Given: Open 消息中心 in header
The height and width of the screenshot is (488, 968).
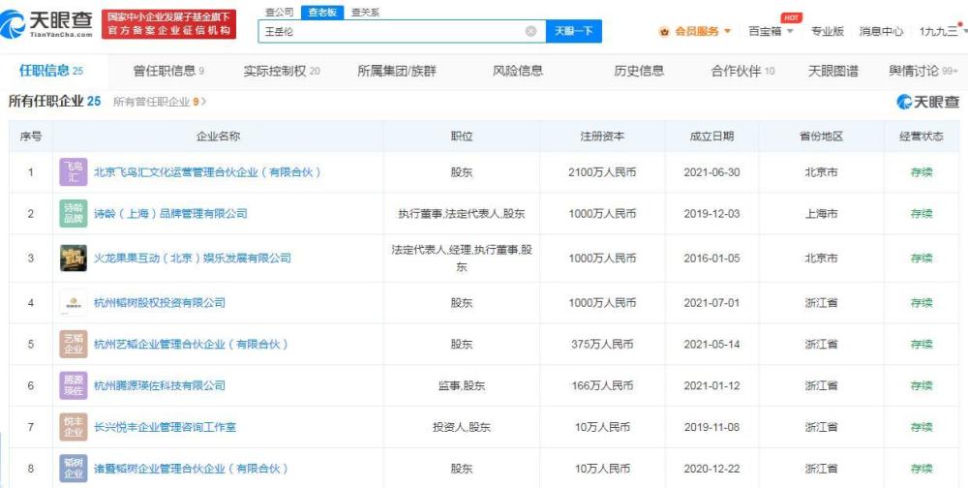Looking at the screenshot, I should coord(882,32).
